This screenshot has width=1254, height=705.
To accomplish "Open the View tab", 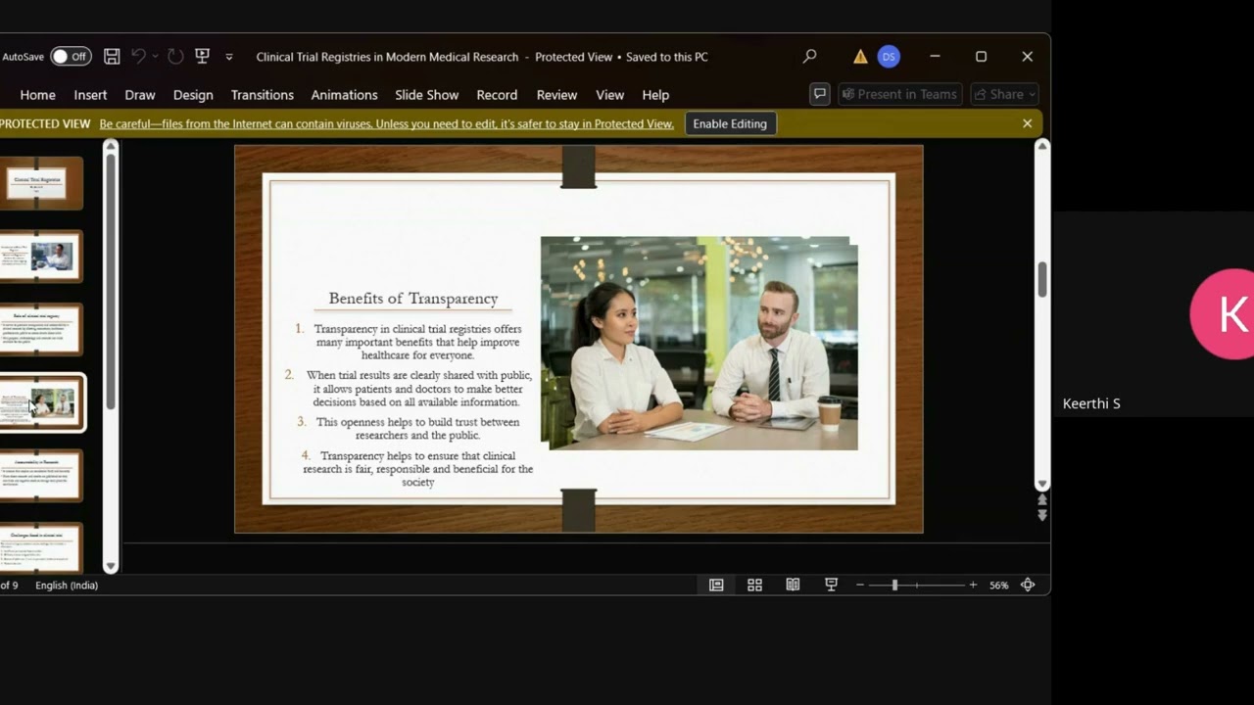I will click(x=609, y=95).
